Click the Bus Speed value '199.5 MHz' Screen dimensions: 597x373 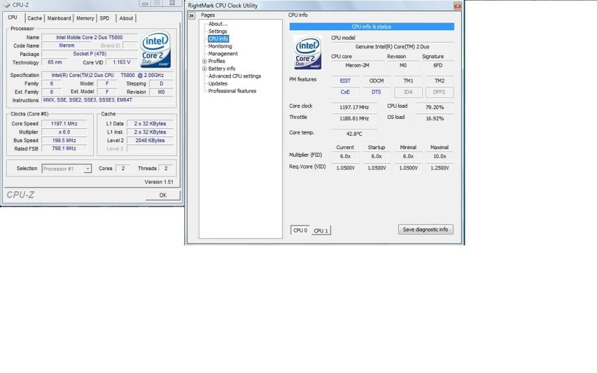(64, 140)
